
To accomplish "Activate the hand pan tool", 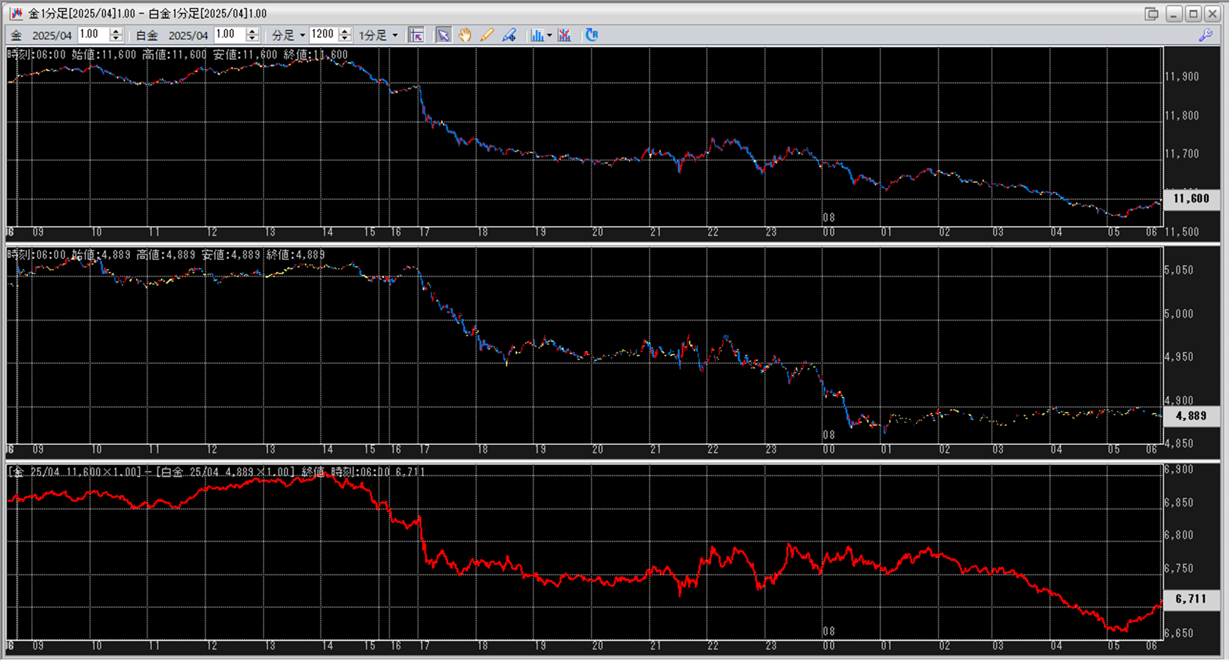I will pyautogui.click(x=465, y=35).
